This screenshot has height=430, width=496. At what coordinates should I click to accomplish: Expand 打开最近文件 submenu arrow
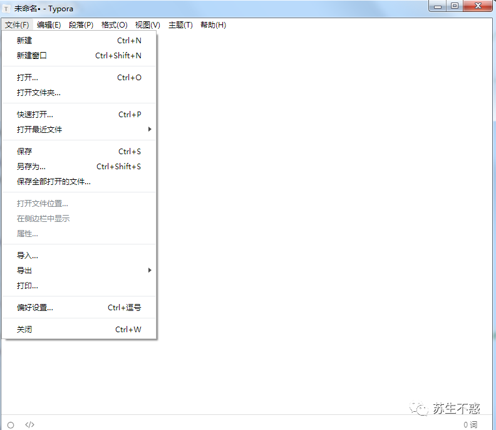[x=150, y=129]
